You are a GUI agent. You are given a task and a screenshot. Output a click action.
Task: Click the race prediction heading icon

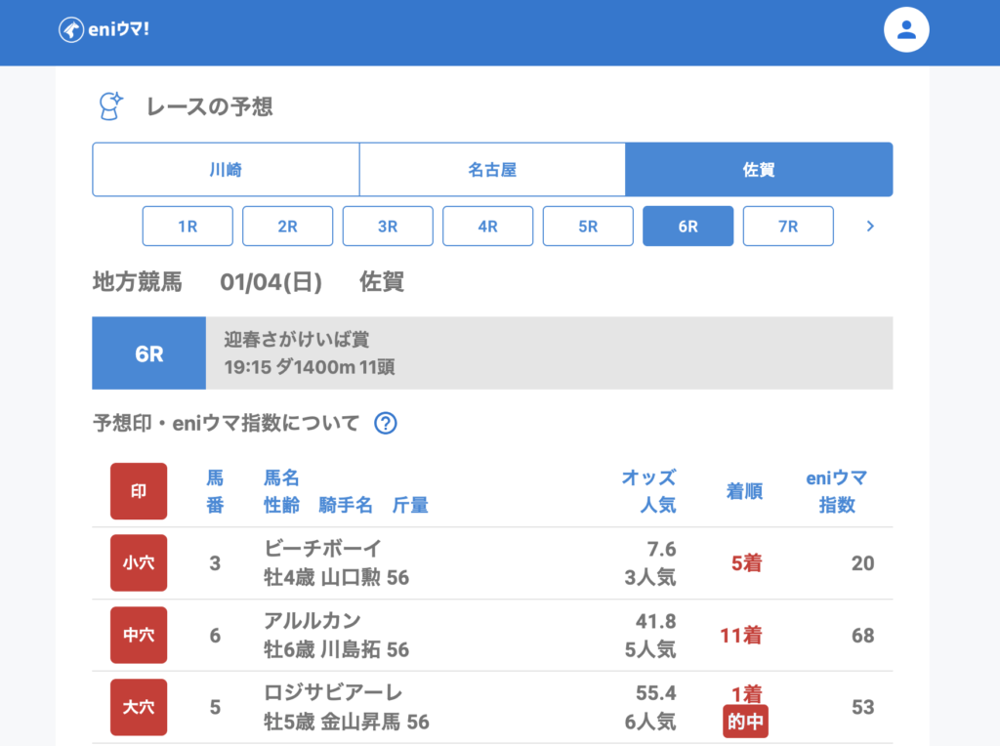(x=110, y=105)
